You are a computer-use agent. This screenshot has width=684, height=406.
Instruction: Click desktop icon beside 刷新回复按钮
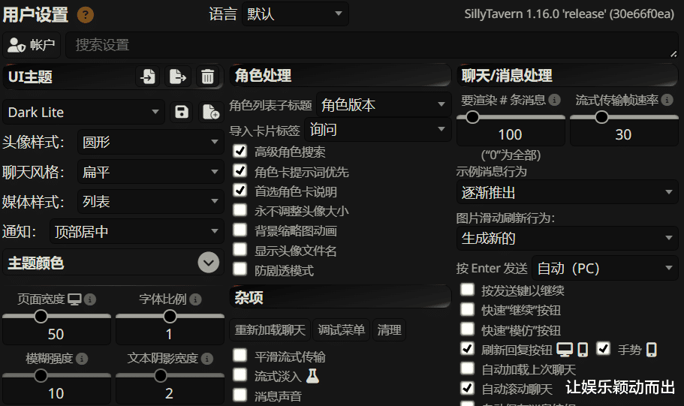coord(565,350)
